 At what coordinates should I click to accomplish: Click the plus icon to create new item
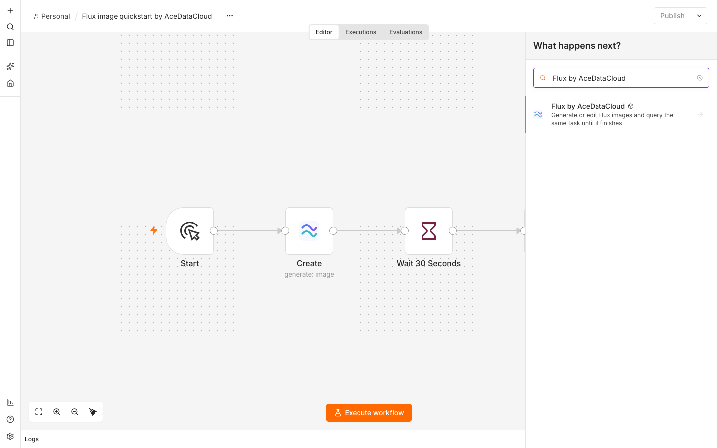point(10,11)
